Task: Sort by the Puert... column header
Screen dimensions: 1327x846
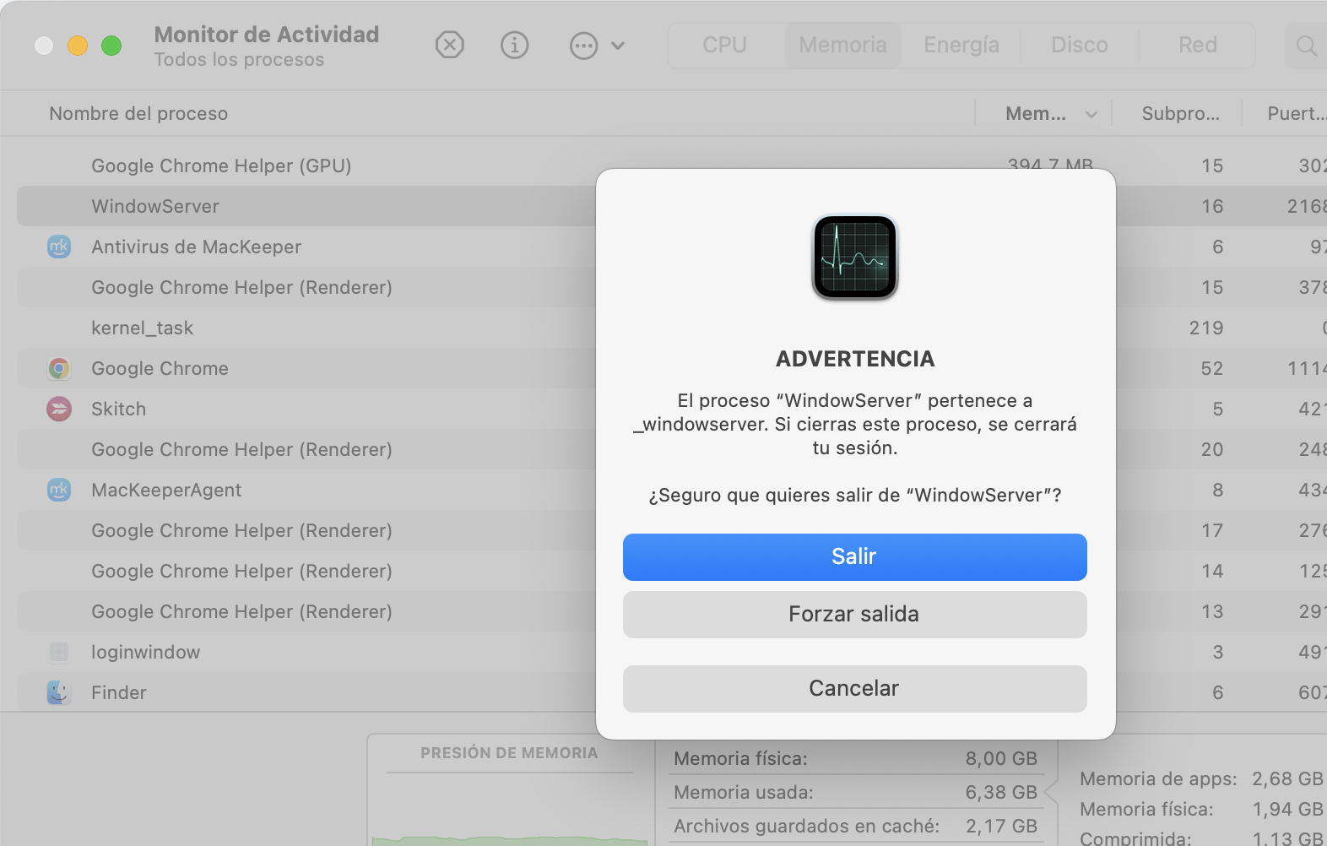Action: pos(1296,113)
